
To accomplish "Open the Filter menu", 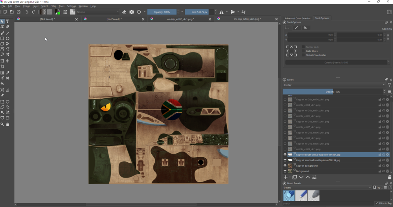I will pos(53,6).
